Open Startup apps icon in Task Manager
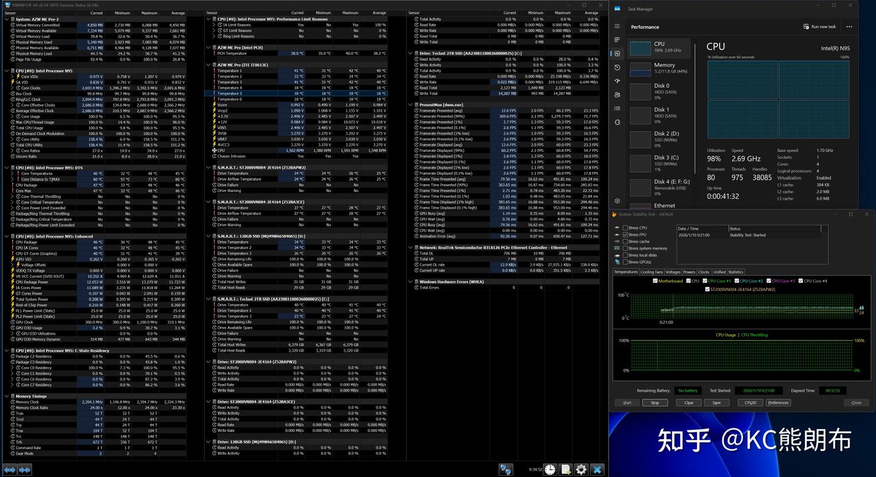Viewport: 876px width, 477px height. click(617, 81)
